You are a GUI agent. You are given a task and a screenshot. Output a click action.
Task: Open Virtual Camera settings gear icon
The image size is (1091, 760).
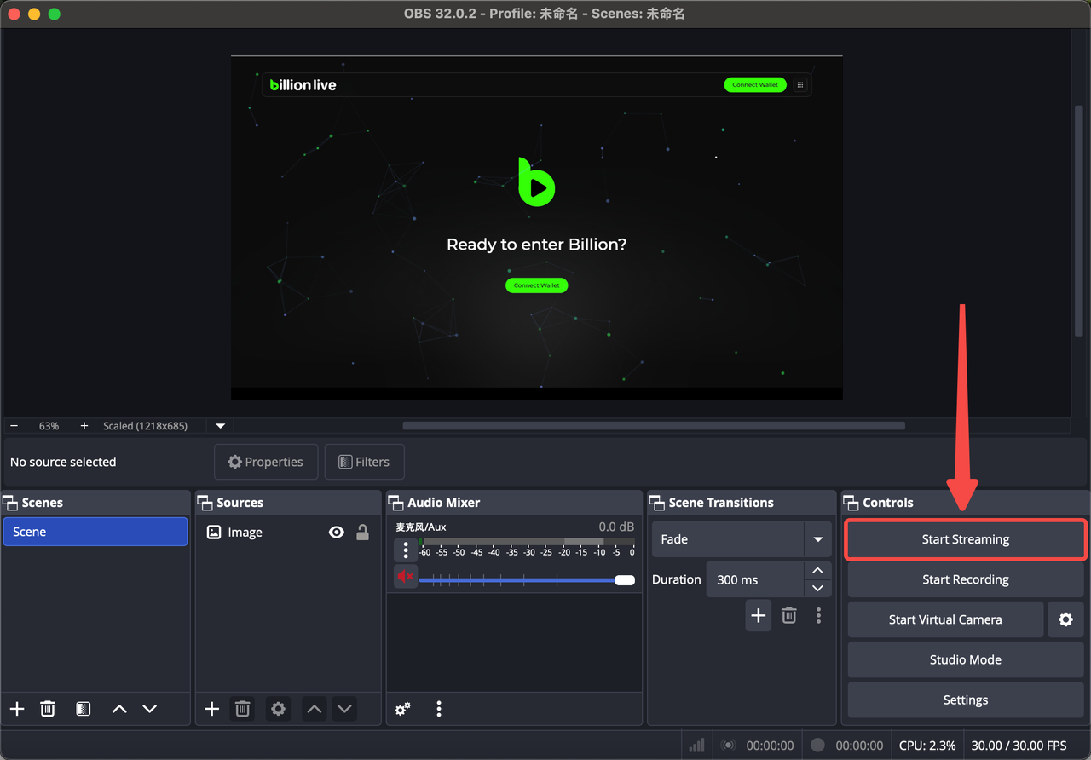point(1065,619)
